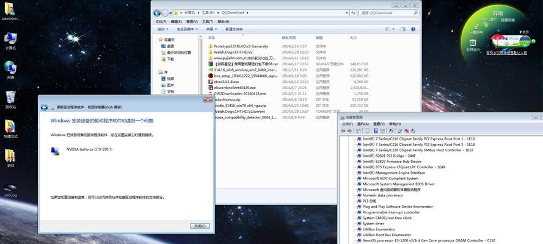Open the recent pages dropdown beside forward arrow
543x244 pixels.
[x=171, y=13]
